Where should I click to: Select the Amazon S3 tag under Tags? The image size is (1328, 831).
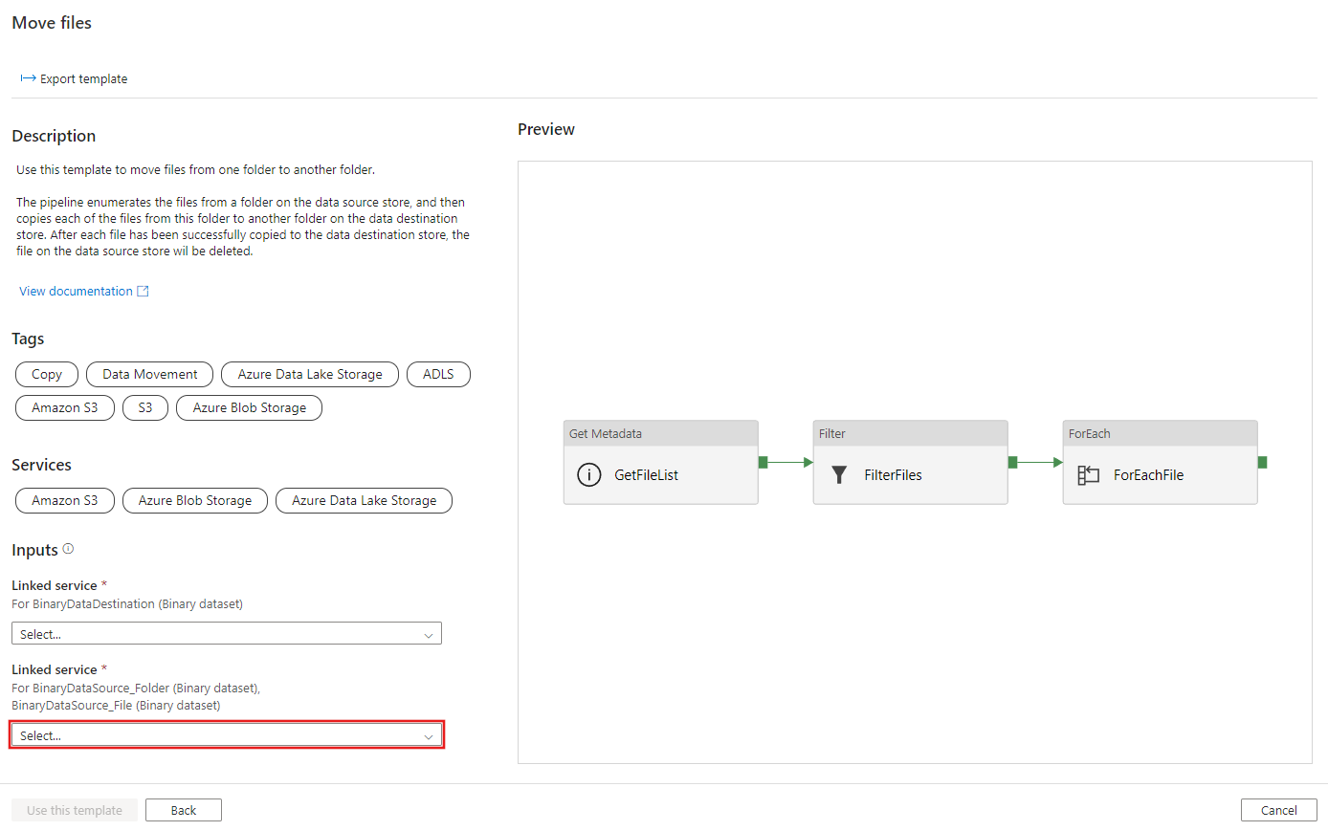65,407
